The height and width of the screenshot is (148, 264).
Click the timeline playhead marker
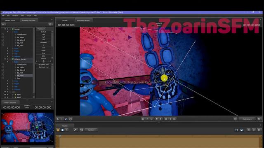coord(59,136)
